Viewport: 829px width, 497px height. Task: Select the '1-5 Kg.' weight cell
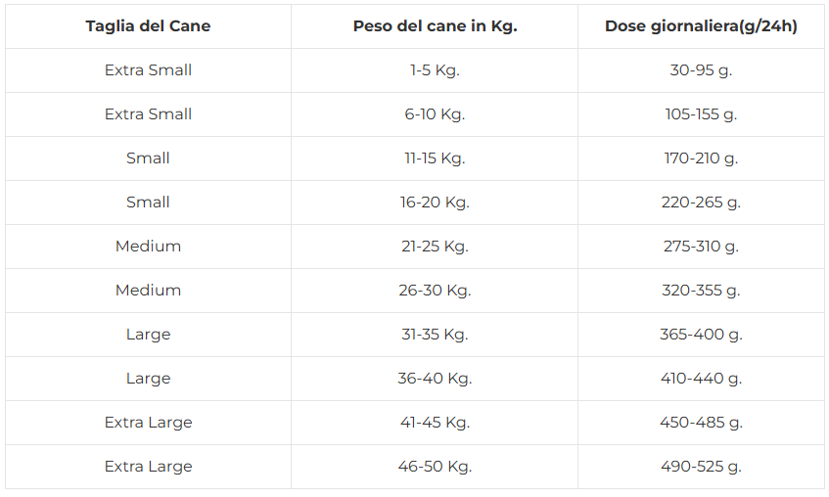tap(435, 70)
